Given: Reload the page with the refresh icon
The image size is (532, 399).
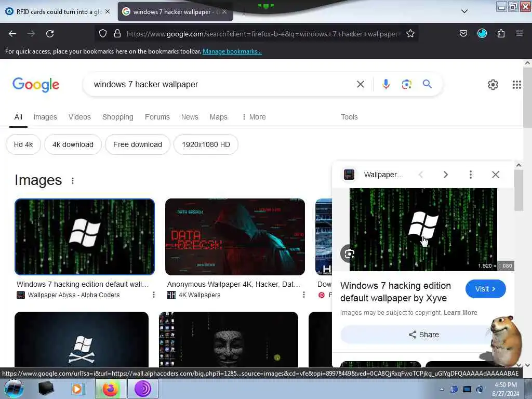Looking at the screenshot, I should (50, 34).
